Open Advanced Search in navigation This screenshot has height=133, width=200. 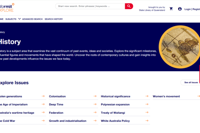[32, 19]
